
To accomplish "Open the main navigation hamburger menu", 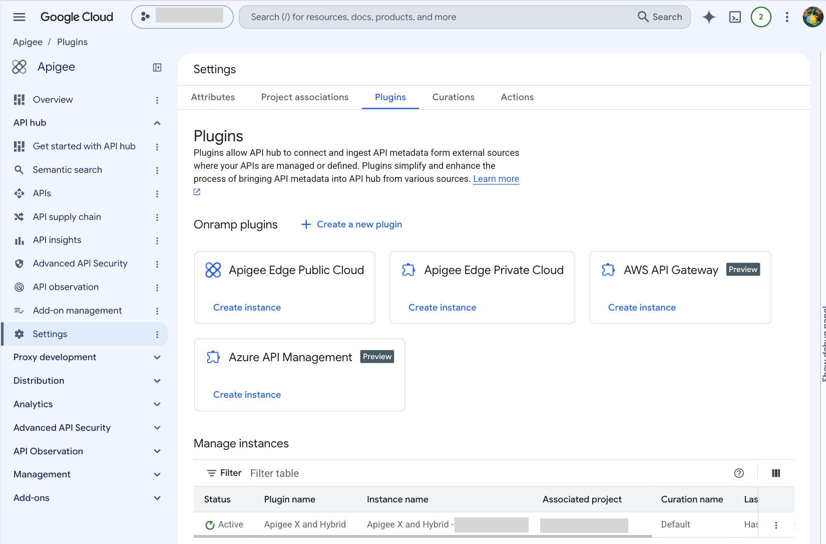I will [x=19, y=17].
